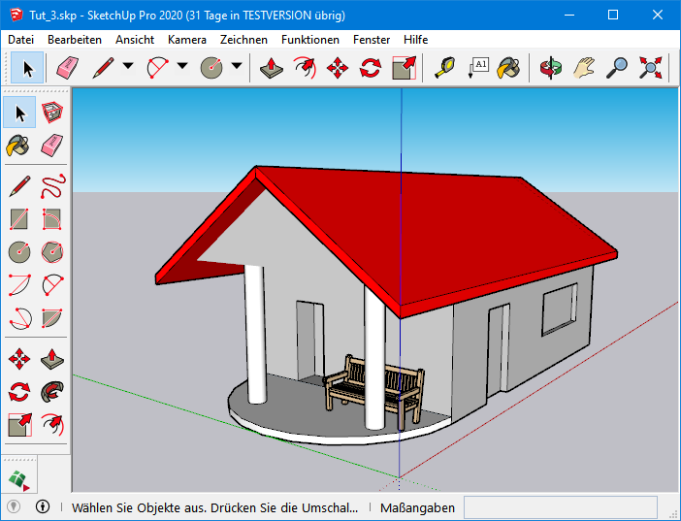Expand the line tools dropdown arrow
Image resolution: width=681 pixels, height=521 pixels.
click(128, 68)
